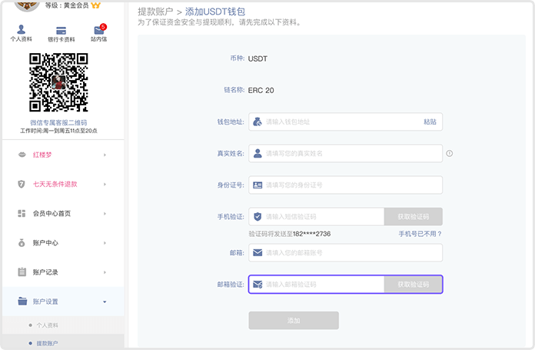Click 粘贴 in wallet address field
The width and height of the screenshot is (535, 350).
tap(430, 122)
